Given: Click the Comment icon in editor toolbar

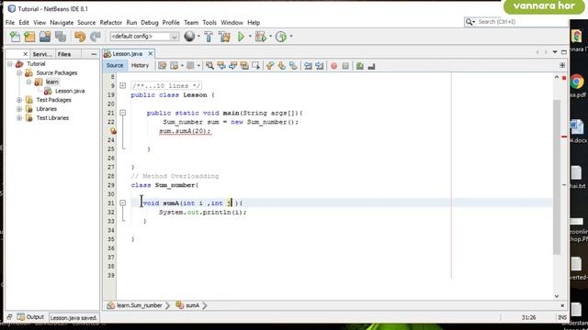Looking at the screenshot, I should (359, 66).
